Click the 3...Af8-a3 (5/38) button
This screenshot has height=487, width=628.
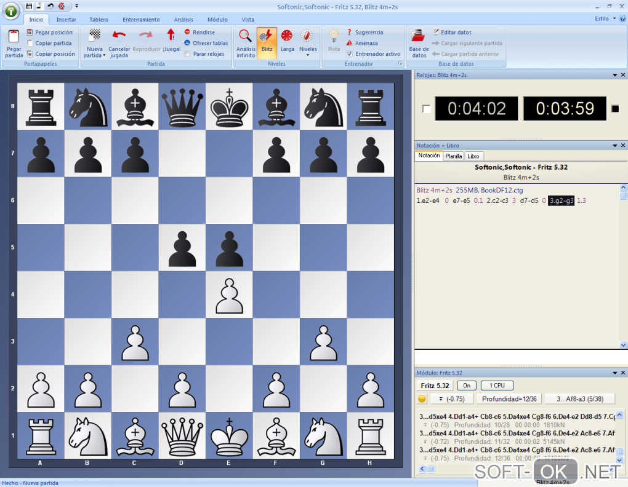coord(580,398)
